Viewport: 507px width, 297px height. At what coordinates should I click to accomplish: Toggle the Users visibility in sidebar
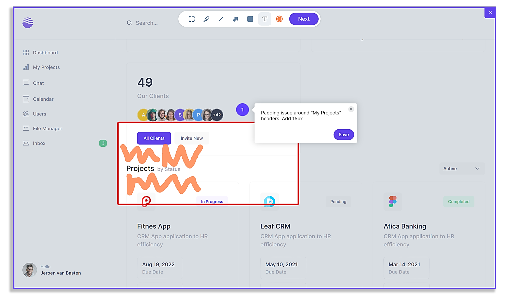[40, 113]
